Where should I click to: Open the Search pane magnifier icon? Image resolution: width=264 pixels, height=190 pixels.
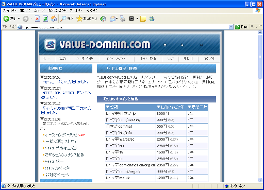coord(63,19)
